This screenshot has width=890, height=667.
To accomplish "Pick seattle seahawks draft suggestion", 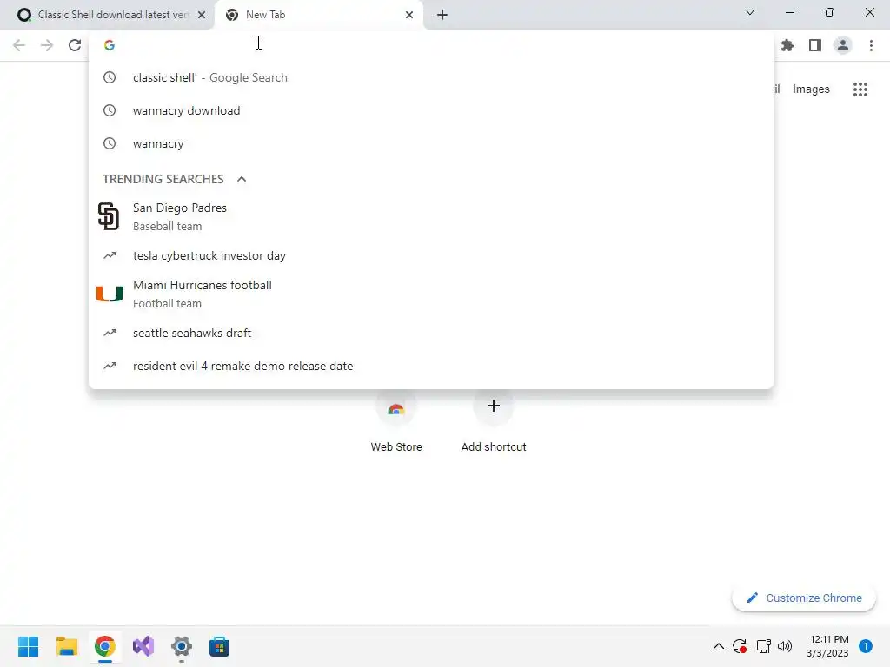I will (x=431, y=333).
